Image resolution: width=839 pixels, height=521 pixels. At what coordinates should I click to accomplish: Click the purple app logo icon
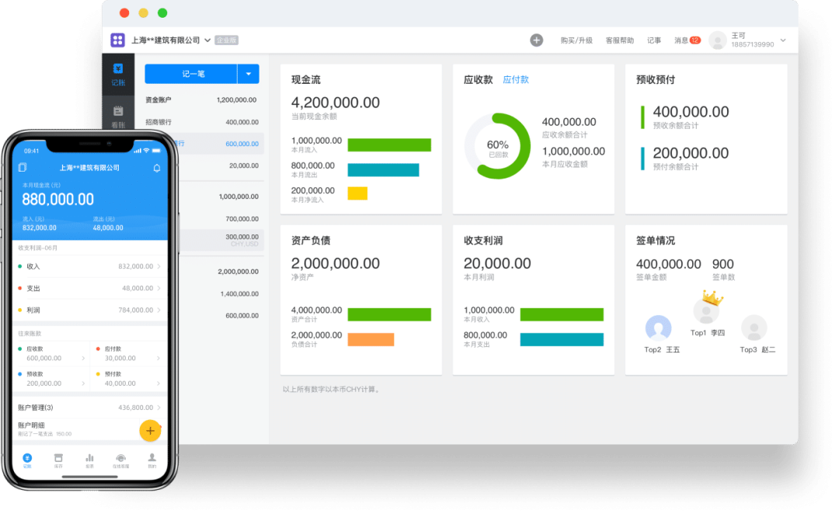click(x=117, y=40)
